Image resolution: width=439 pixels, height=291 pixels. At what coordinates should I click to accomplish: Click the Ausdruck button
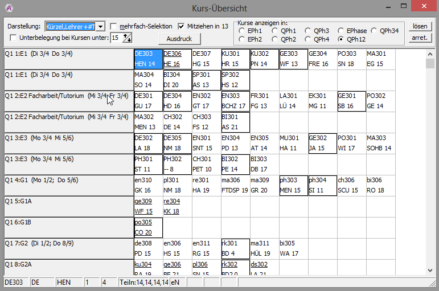(179, 39)
